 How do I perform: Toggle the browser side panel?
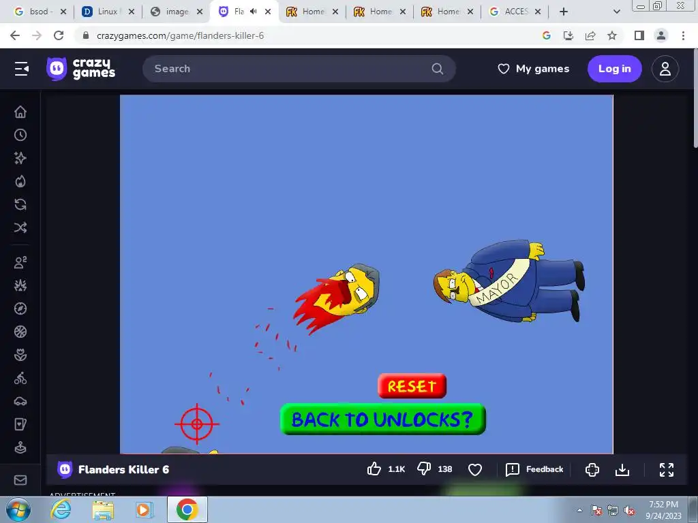[x=639, y=35]
